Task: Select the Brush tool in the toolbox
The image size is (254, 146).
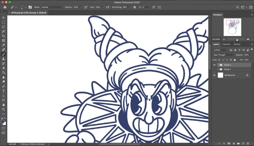Action: click(3, 54)
